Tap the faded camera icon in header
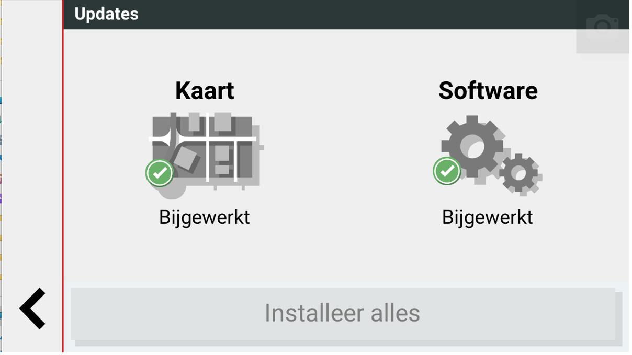 [602, 26]
